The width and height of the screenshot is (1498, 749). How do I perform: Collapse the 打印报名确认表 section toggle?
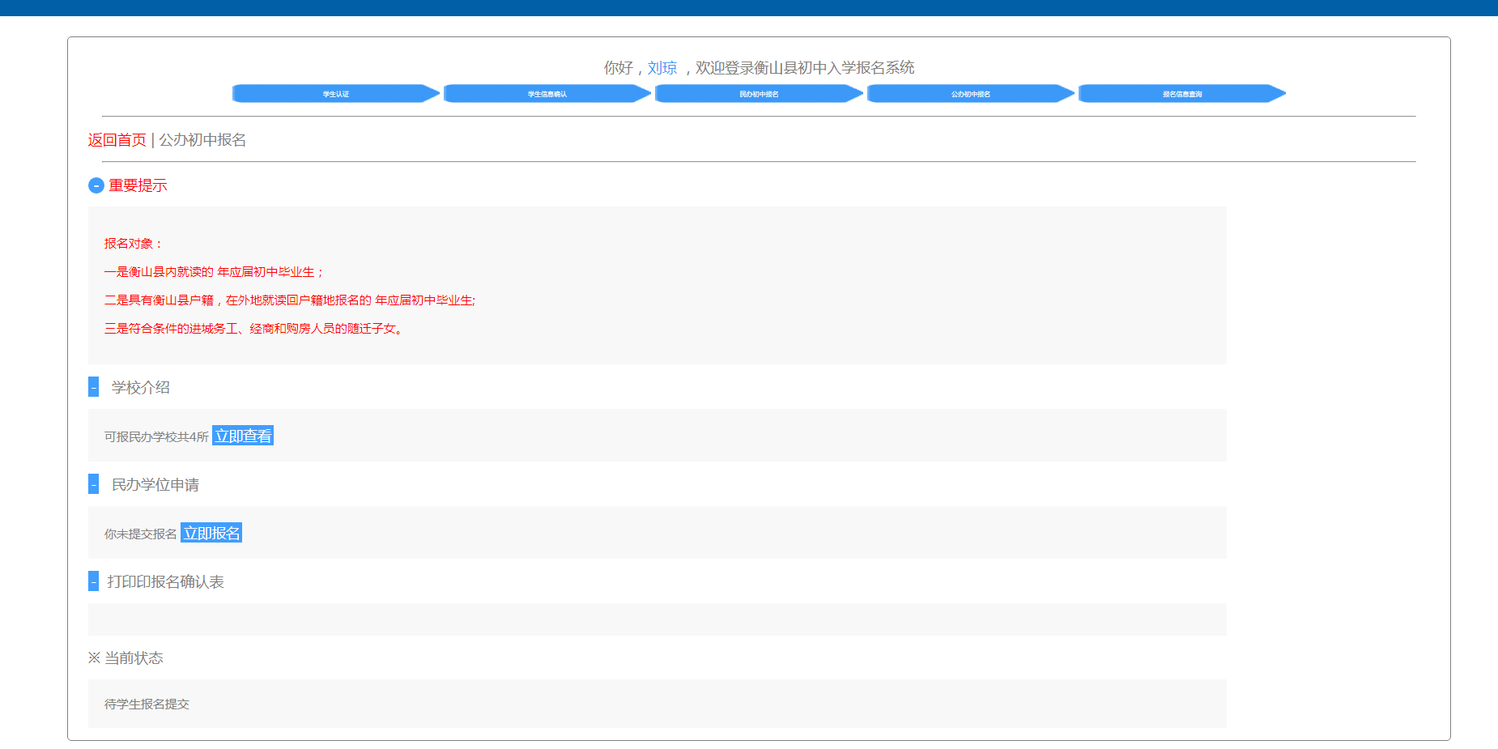point(93,581)
